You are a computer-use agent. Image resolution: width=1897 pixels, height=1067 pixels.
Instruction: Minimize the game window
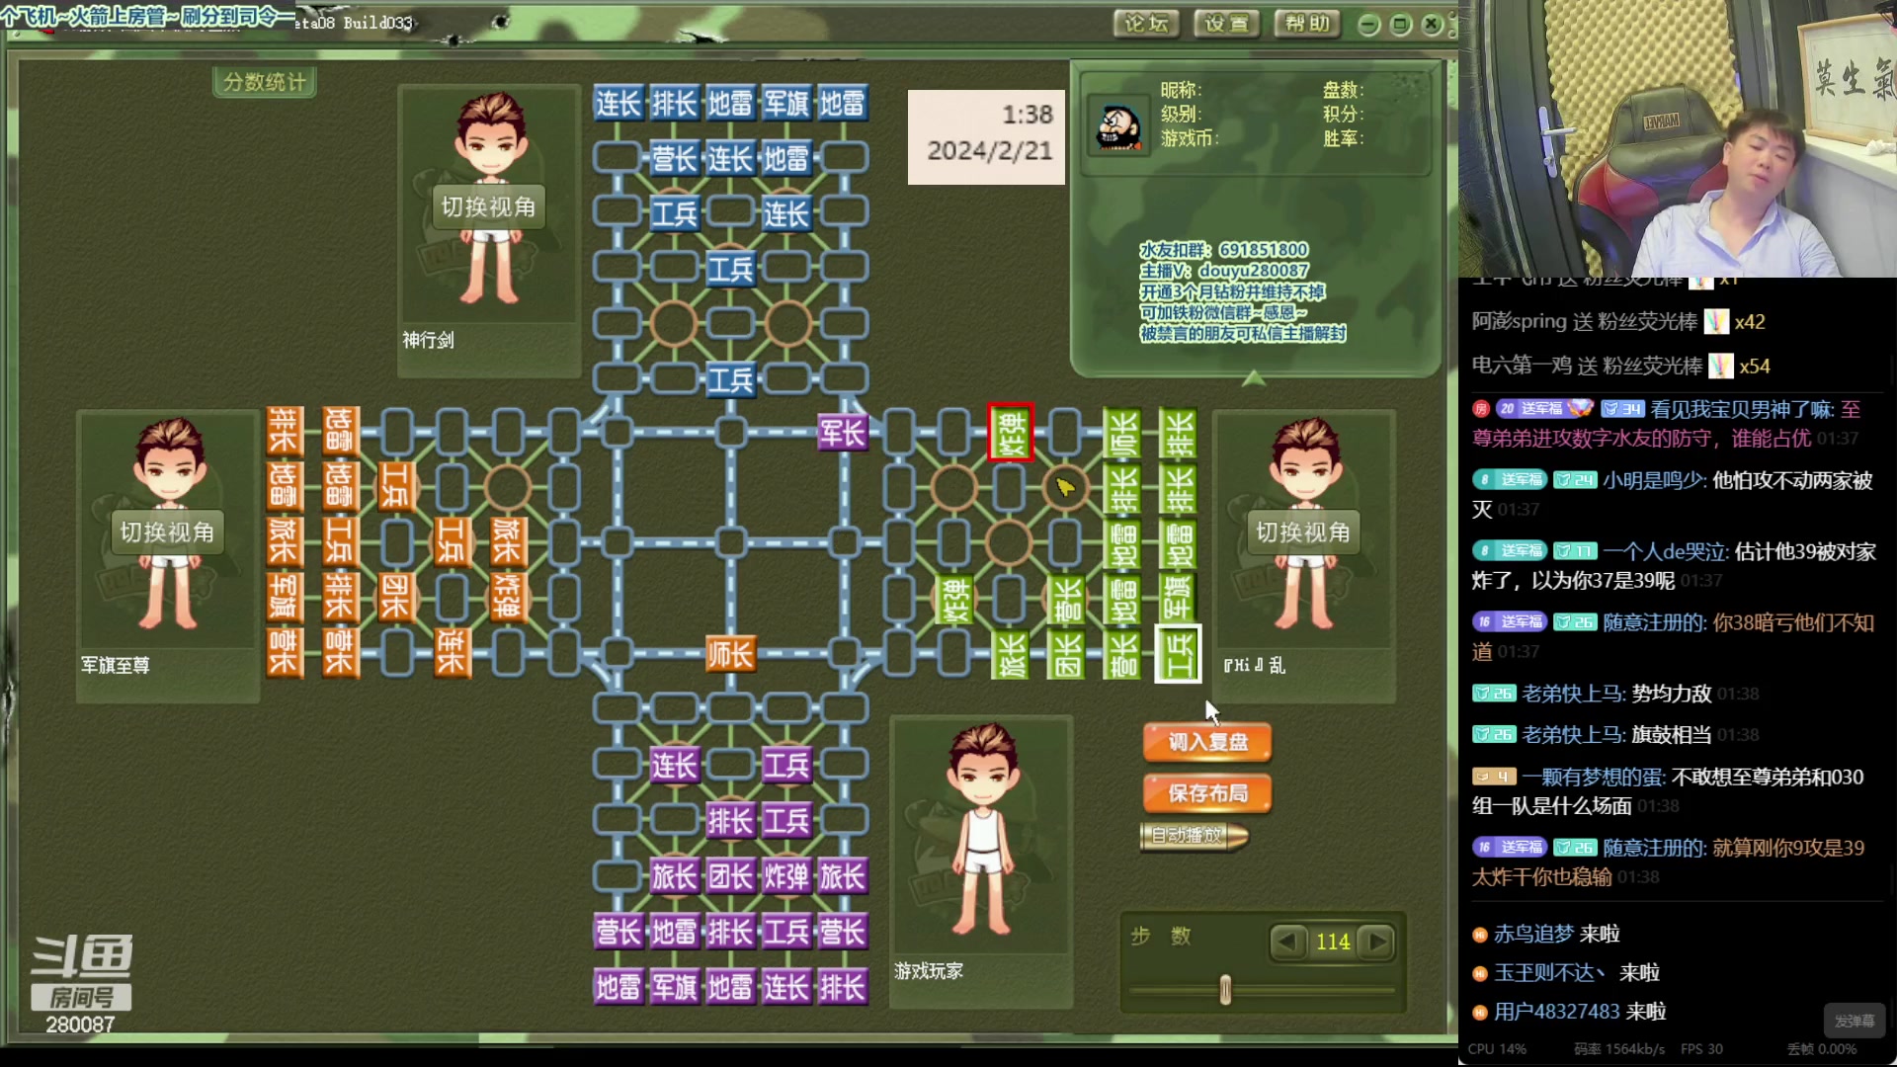1368,25
